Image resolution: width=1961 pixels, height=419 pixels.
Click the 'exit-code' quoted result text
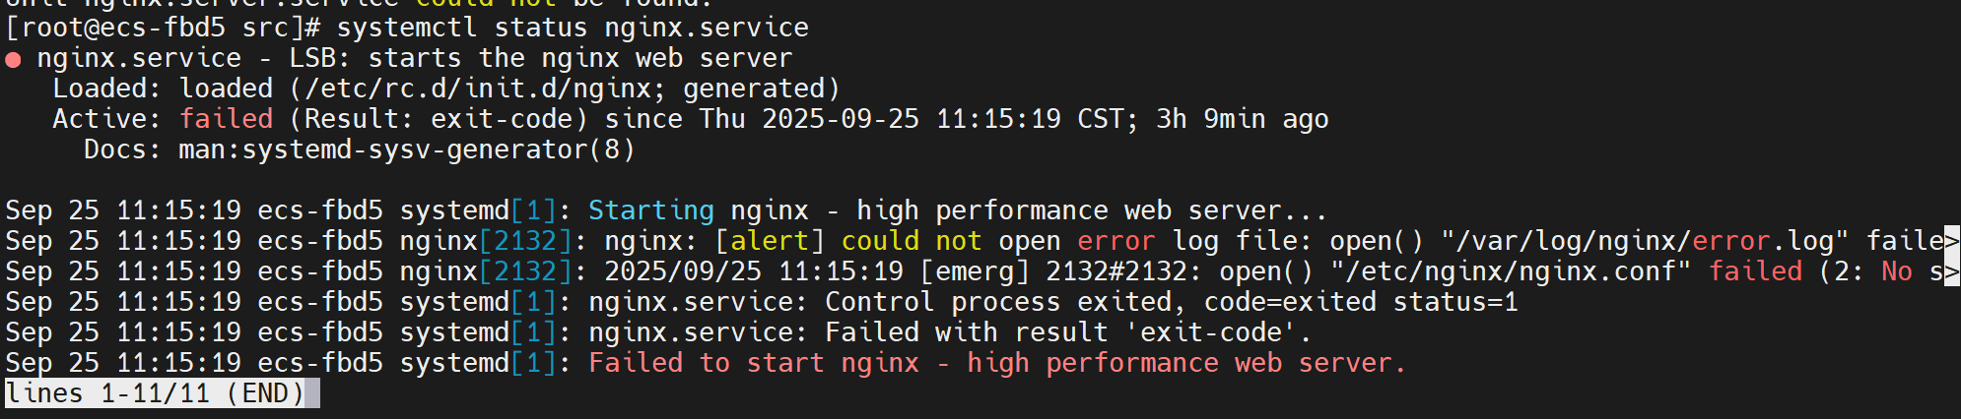[1210, 332]
